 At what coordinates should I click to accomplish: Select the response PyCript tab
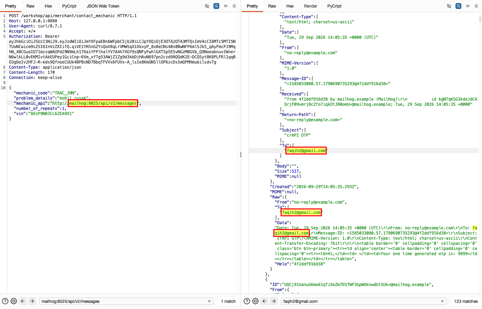(334, 6)
